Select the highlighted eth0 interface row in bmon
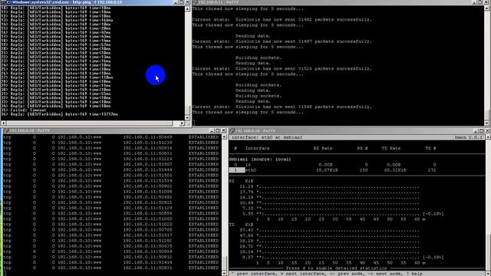This screenshot has width=491, height=276. [x=332, y=170]
